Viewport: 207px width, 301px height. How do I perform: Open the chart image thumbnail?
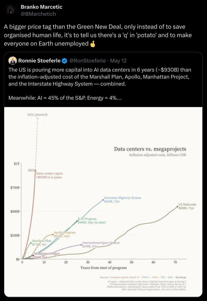[x=104, y=202]
